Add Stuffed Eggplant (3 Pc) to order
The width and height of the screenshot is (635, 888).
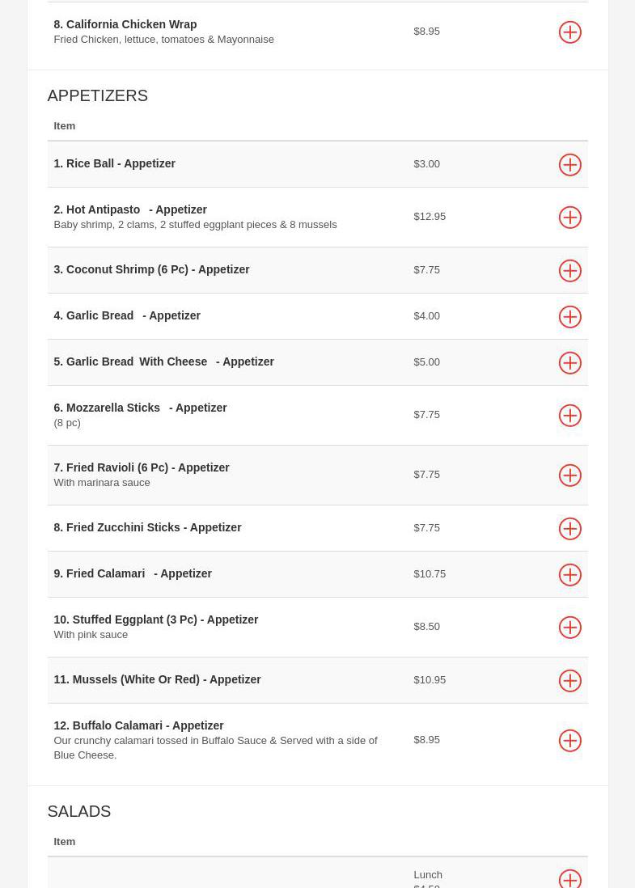(x=569, y=628)
